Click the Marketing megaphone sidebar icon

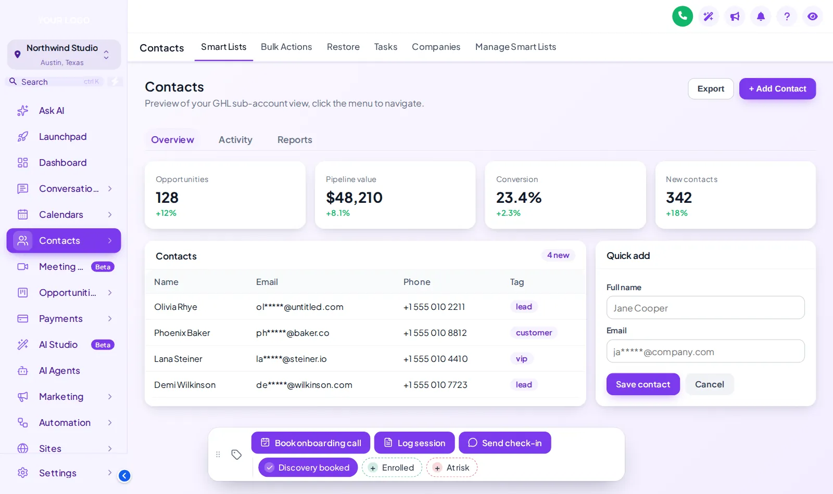tap(23, 397)
